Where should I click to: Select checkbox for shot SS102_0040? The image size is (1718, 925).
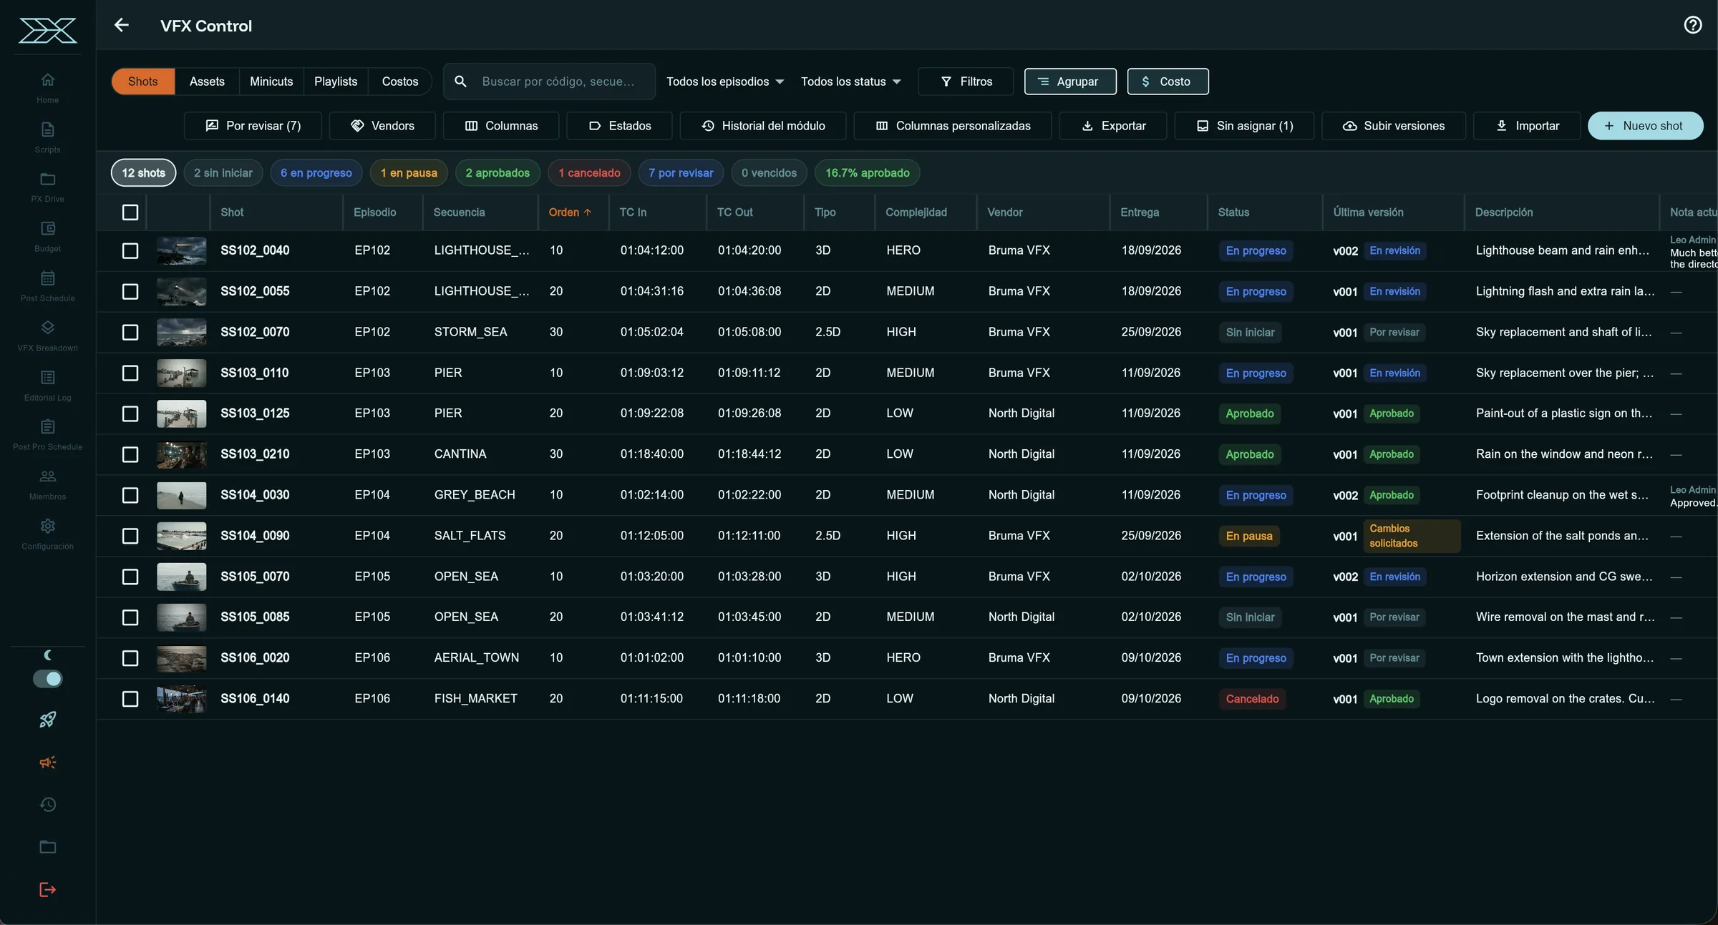pos(130,250)
